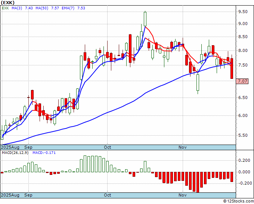Click 2025Aug on the MACD panel axis
Viewport: 254px width, 204px height.
[10, 195]
